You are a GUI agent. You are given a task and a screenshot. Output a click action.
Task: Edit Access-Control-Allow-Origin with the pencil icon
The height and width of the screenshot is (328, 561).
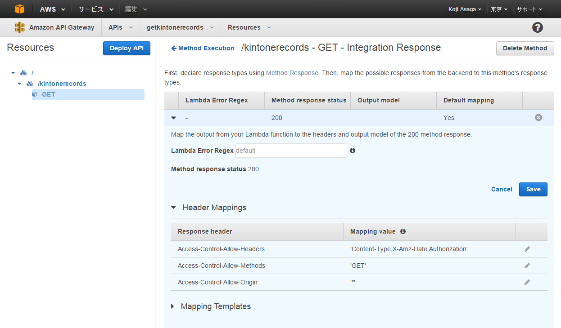click(527, 282)
